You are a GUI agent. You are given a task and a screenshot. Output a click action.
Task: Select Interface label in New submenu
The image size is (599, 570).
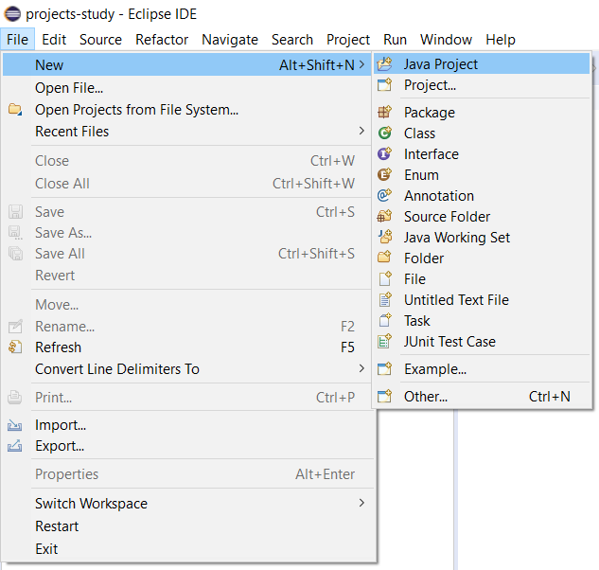tap(432, 154)
